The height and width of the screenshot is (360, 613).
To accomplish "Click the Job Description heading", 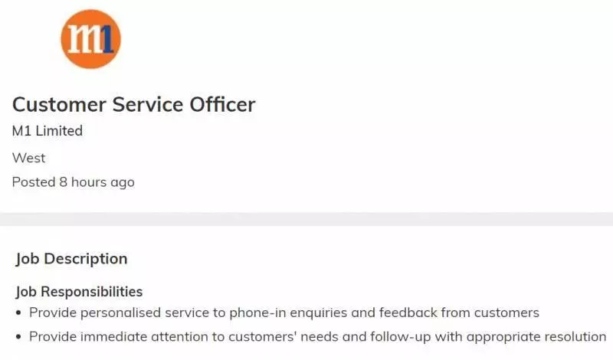I will click(71, 259).
